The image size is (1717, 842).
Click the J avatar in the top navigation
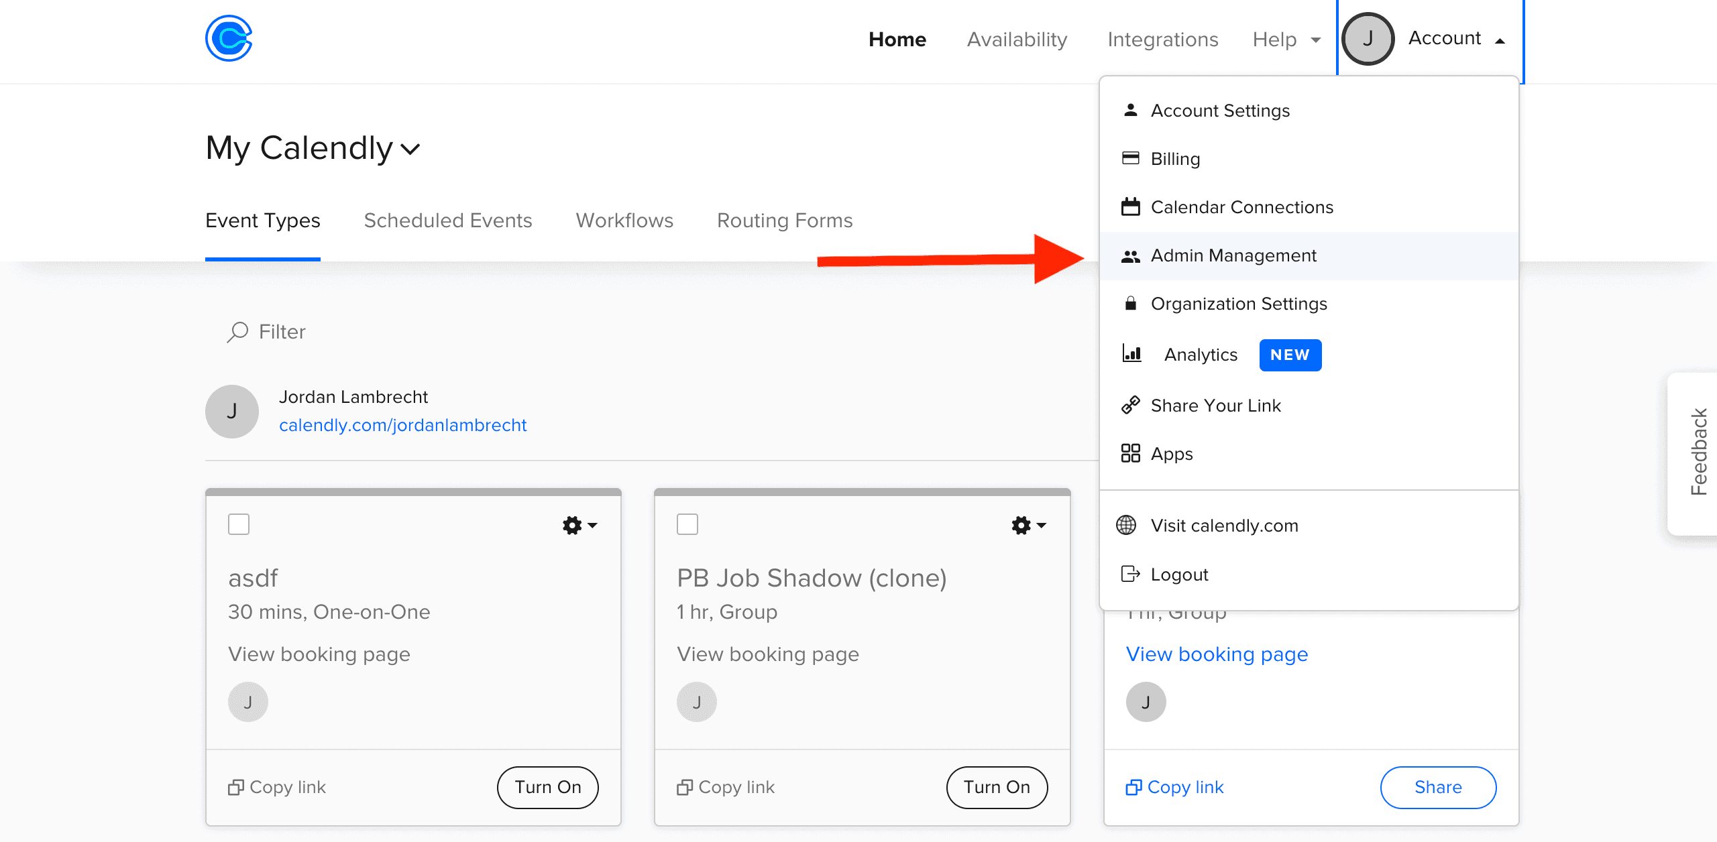(x=1368, y=39)
